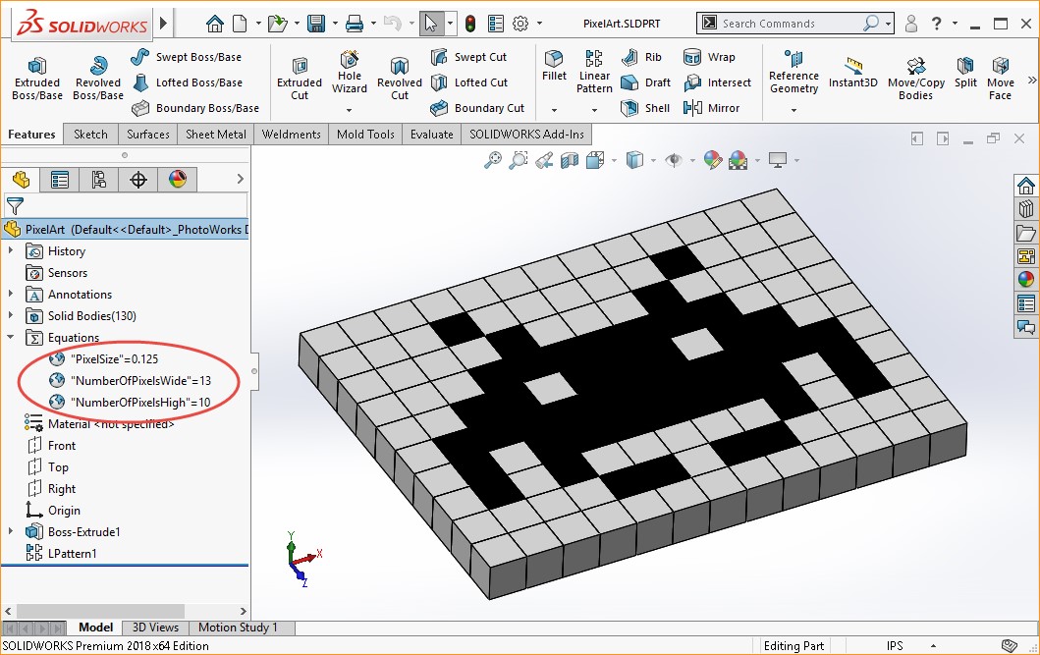Select the Lofted Cut tool
Screen dimensions: 1040x655
(468, 82)
